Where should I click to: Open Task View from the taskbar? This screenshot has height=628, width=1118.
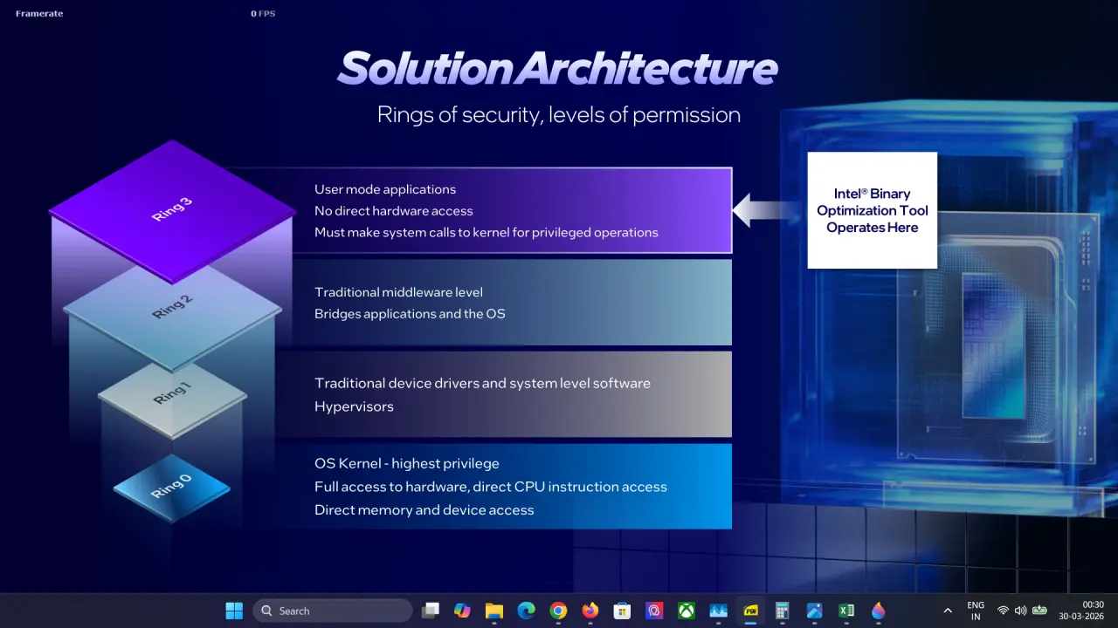tap(430, 611)
